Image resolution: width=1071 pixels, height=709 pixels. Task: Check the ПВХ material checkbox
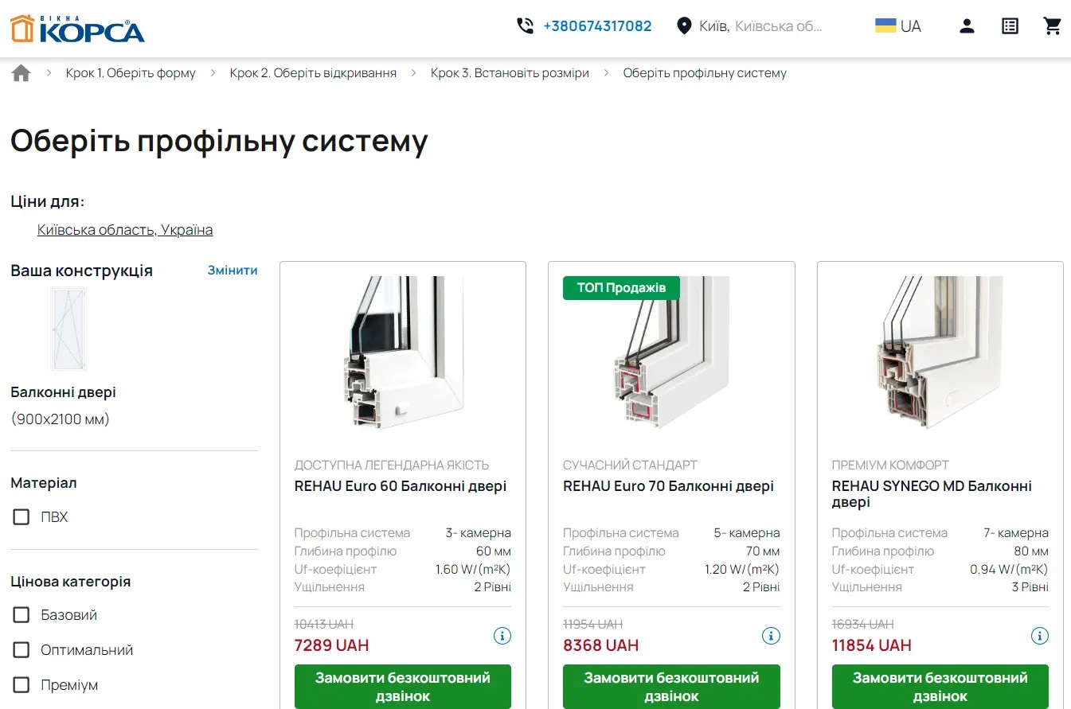(21, 517)
